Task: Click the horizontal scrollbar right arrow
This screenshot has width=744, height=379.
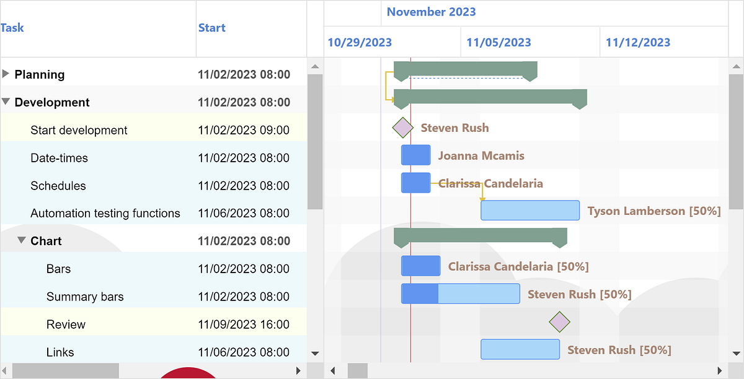Action: point(298,370)
